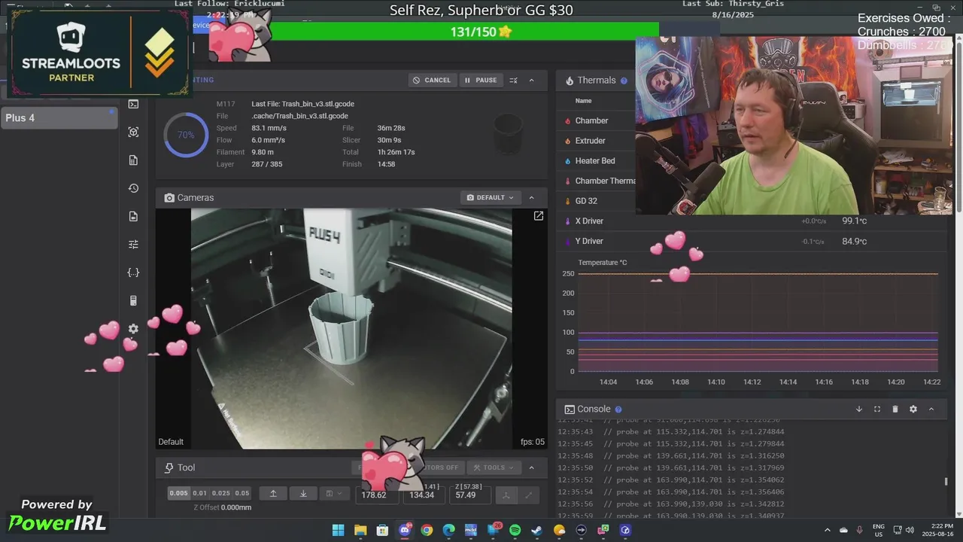The width and height of the screenshot is (963, 542).
Task: Open the Console in fullscreen
Action: (x=877, y=409)
